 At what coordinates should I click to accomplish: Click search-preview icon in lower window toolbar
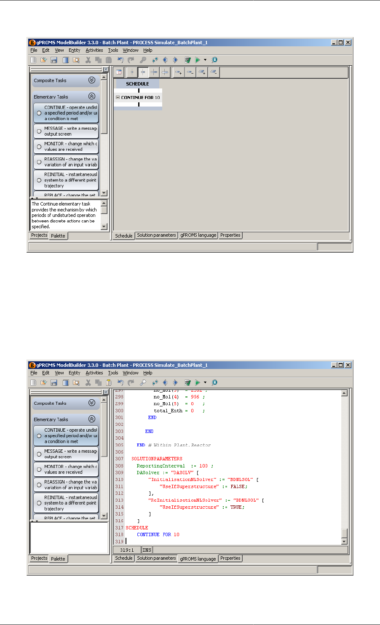pos(76,383)
